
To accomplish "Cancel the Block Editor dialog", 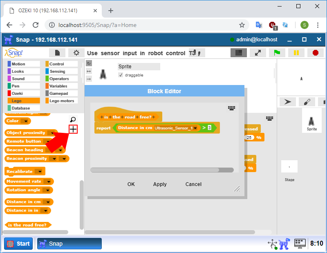I will click(x=193, y=184).
